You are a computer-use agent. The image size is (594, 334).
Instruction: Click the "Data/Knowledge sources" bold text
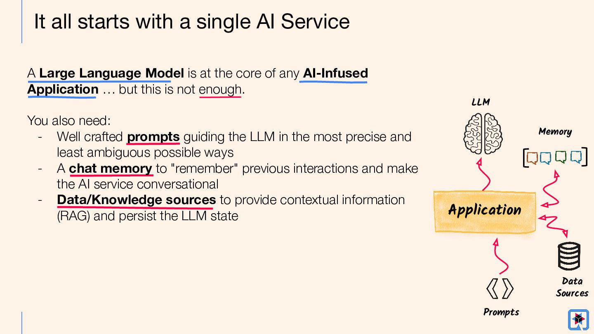click(136, 200)
